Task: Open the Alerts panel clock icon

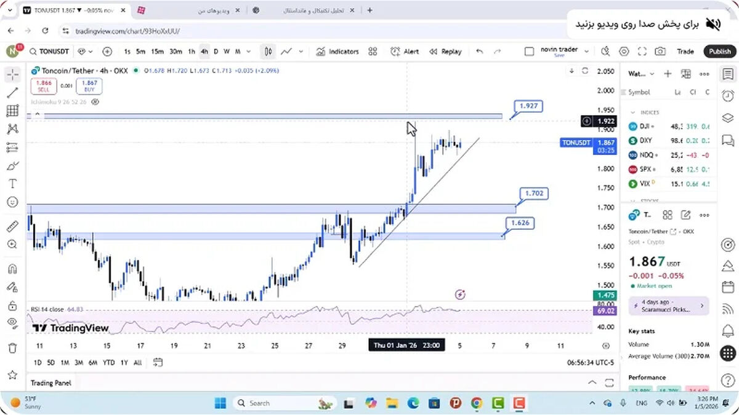Action: [728, 95]
